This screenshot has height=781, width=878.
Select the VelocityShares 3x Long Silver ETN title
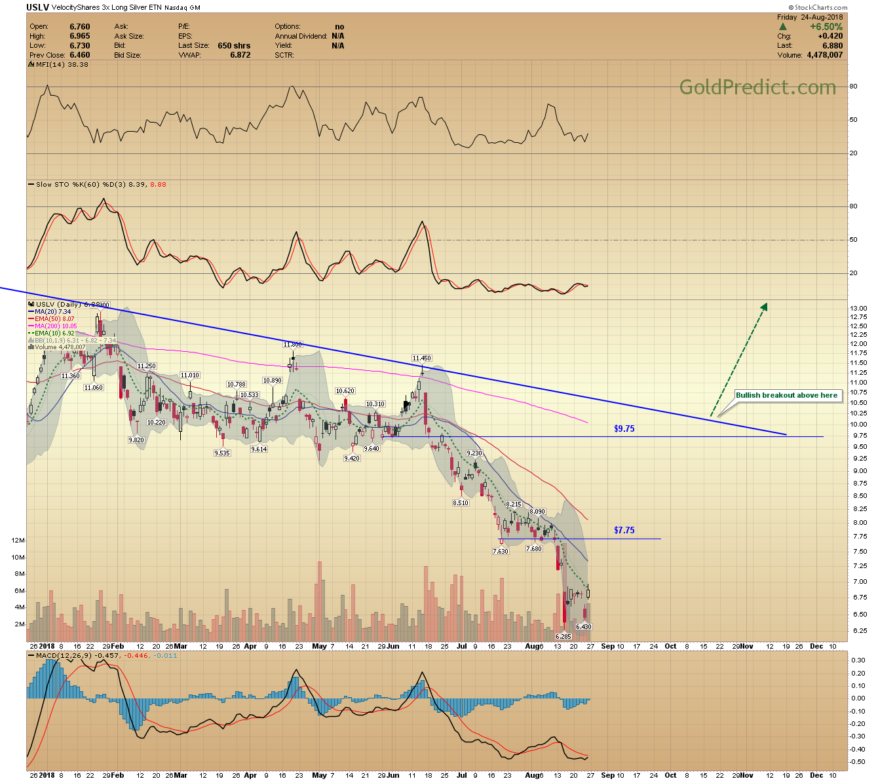(x=106, y=8)
